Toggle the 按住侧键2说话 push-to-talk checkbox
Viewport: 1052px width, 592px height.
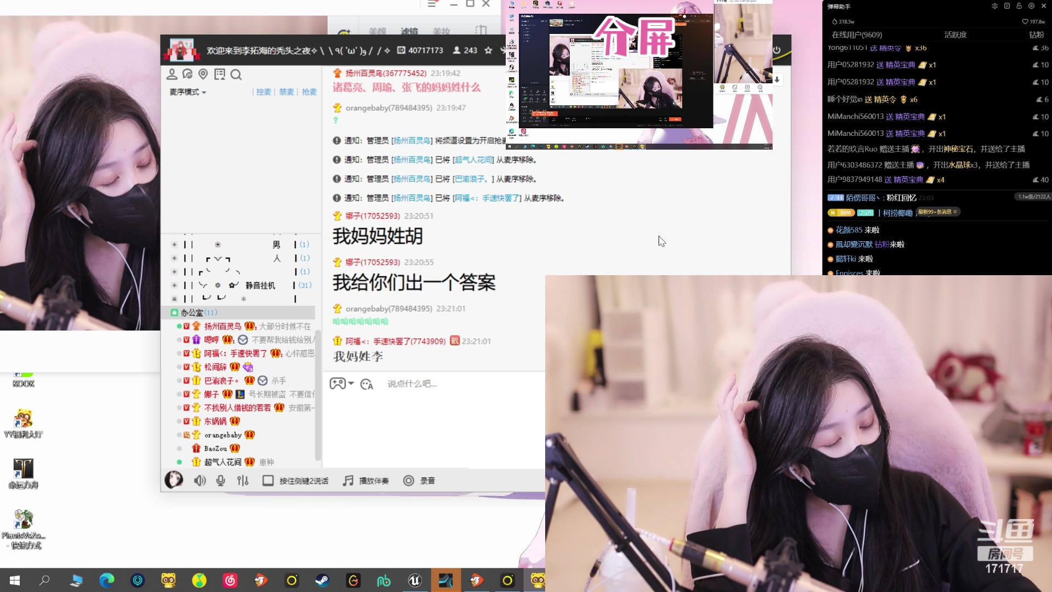[x=268, y=480]
